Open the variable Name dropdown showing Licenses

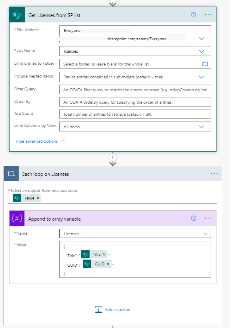click(x=135, y=233)
